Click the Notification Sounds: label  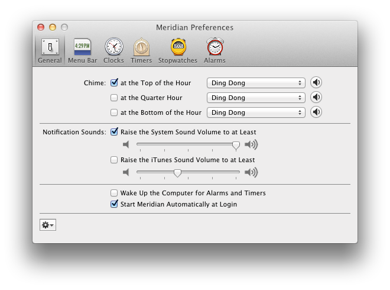(74, 132)
